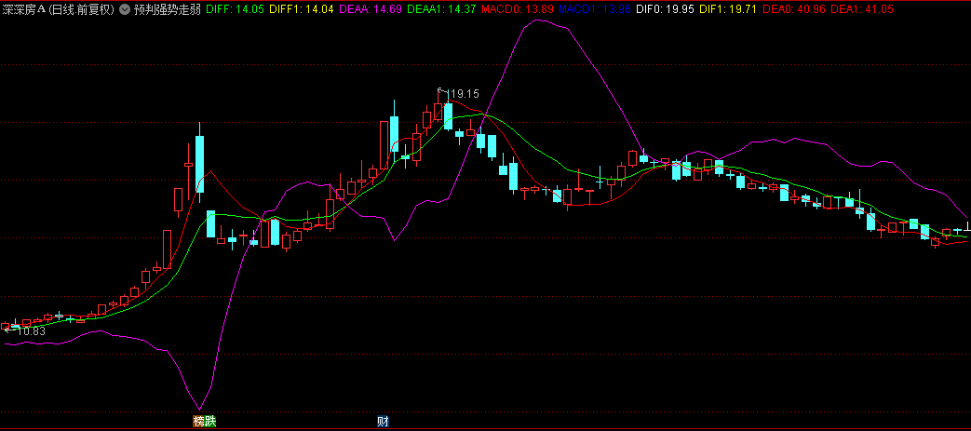Click the indicator name 预判强势走弱

coord(168,10)
